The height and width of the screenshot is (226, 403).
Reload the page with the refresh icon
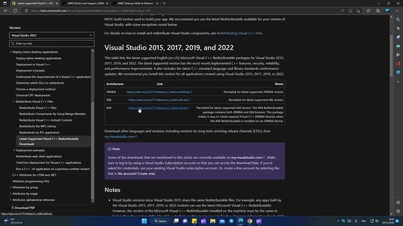(15, 11)
